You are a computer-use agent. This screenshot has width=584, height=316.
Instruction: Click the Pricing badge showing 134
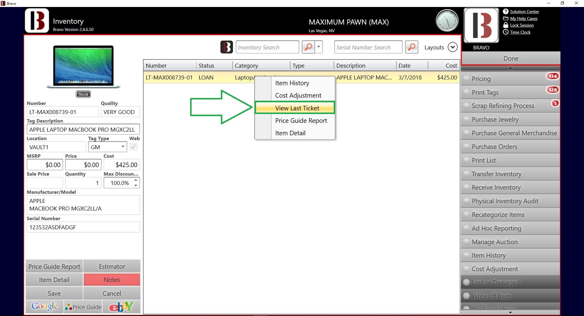point(553,76)
